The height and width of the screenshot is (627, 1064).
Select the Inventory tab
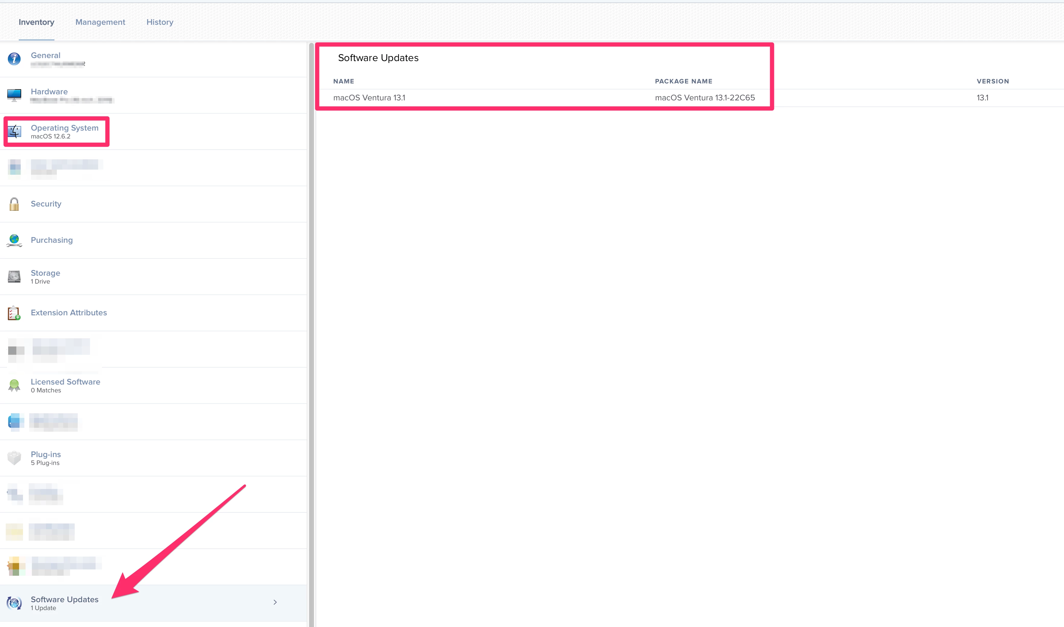click(36, 22)
